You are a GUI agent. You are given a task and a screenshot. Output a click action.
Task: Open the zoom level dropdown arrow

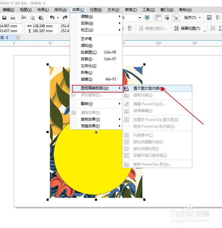(x=140, y=18)
